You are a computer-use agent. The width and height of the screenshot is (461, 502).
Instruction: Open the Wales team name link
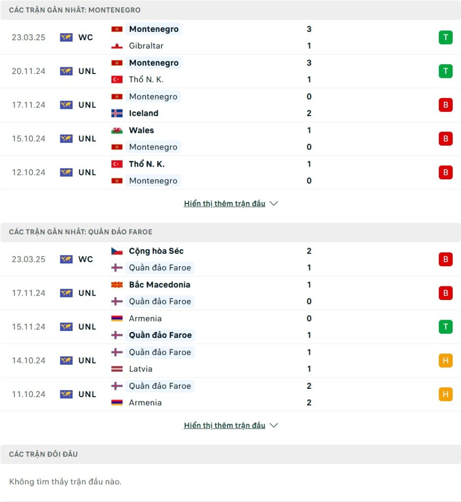(141, 130)
